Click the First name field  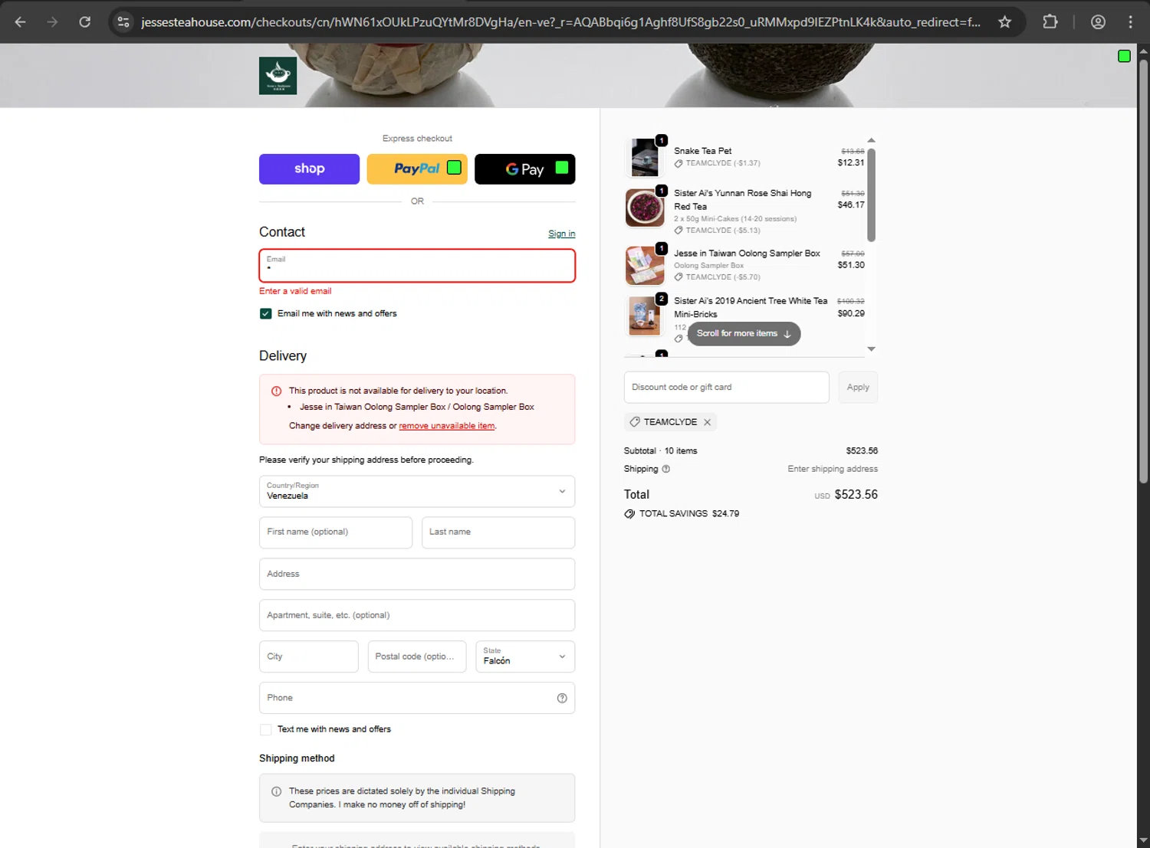(336, 532)
